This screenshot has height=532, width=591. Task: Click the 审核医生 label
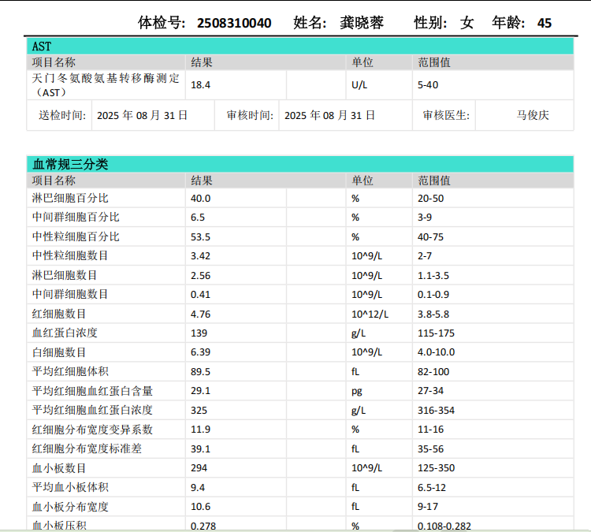446,115
